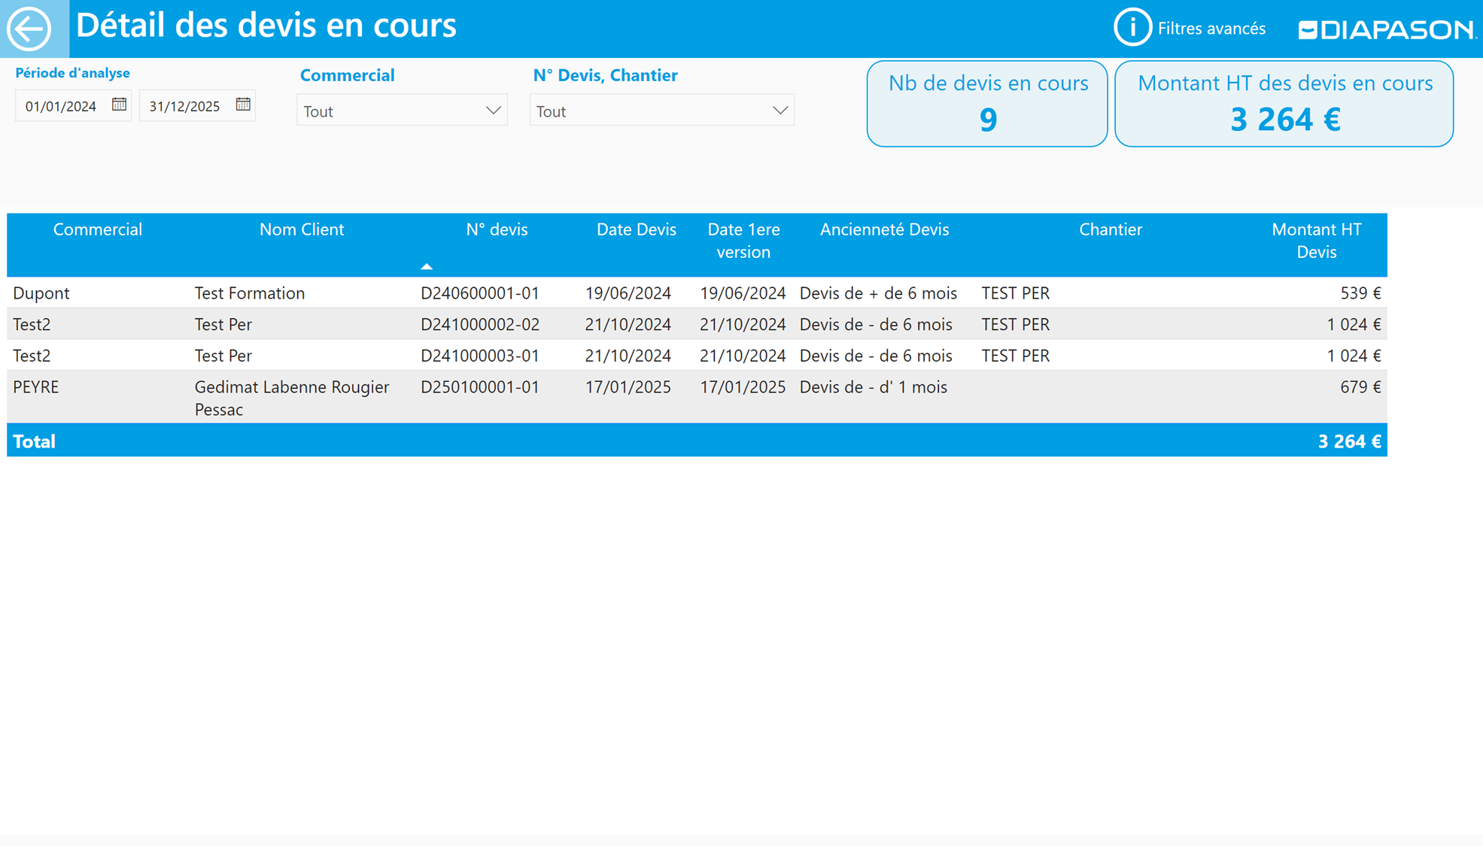The height and width of the screenshot is (846, 1483).
Task: Sort by Commercial column header
Action: pos(97,229)
